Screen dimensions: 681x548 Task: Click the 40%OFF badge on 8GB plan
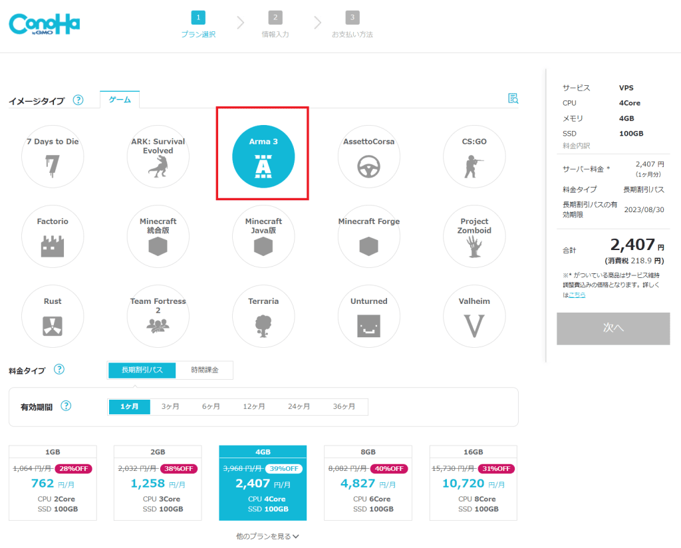pos(389,469)
